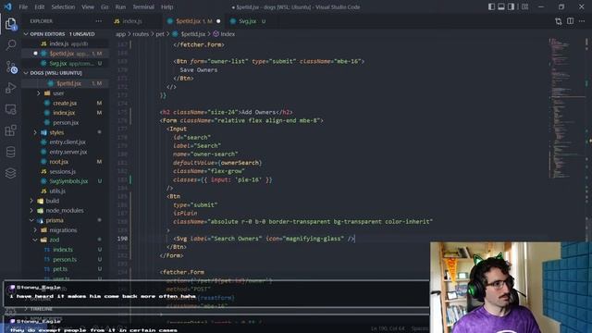Collapse the zod folder
The width and height of the screenshot is (592, 333).
55,240
